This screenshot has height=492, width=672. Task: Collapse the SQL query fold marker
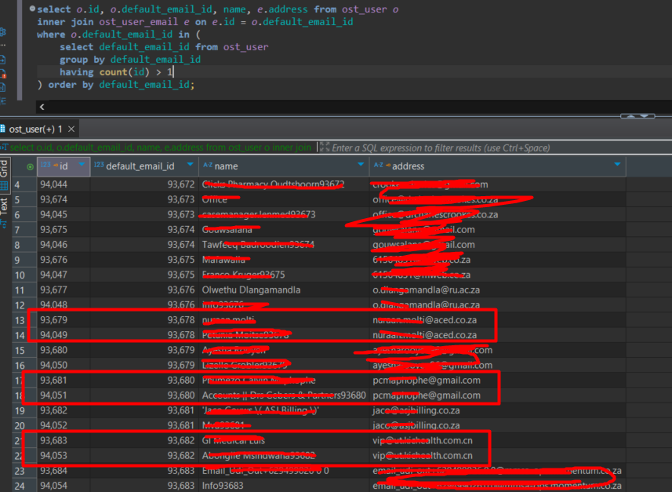[x=31, y=9]
